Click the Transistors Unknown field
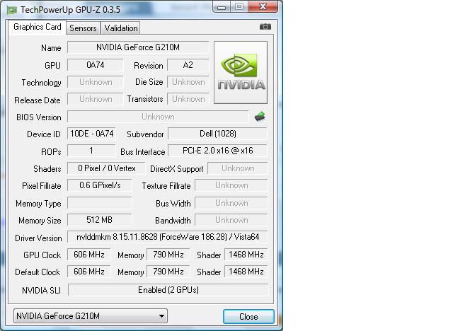Viewport: 453px width, 331px height. click(188, 99)
